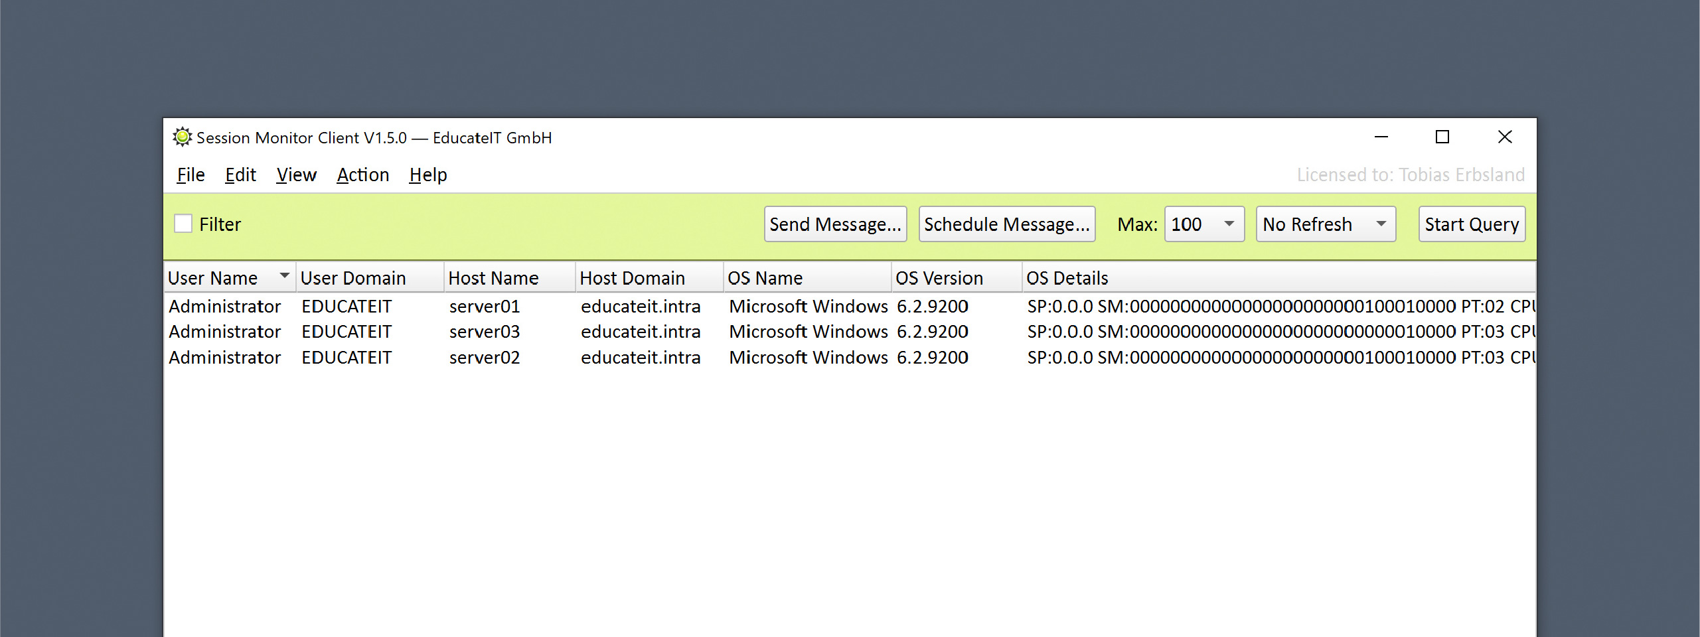Viewport: 1700px width, 637px height.
Task: Open the Action menu
Action: click(362, 175)
